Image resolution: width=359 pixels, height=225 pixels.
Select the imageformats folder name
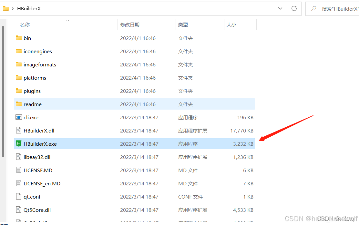click(40, 65)
